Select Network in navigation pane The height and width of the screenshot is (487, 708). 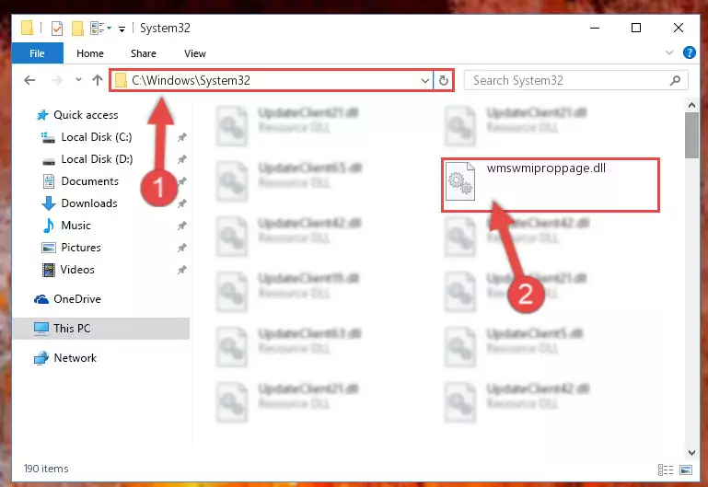(x=75, y=358)
